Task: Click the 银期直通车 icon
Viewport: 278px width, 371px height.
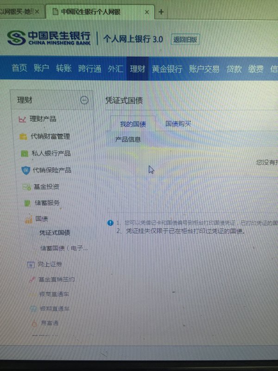Action: point(33,309)
